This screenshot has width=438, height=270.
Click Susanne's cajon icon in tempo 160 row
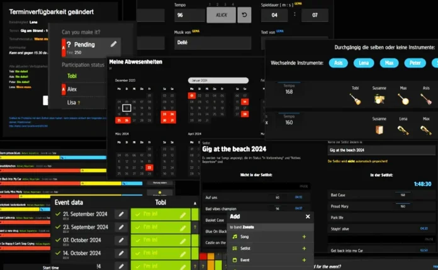click(379, 130)
